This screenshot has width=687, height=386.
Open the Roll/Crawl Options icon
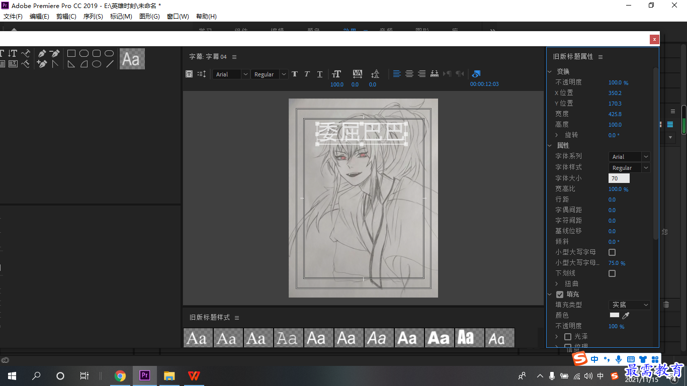tap(202, 74)
